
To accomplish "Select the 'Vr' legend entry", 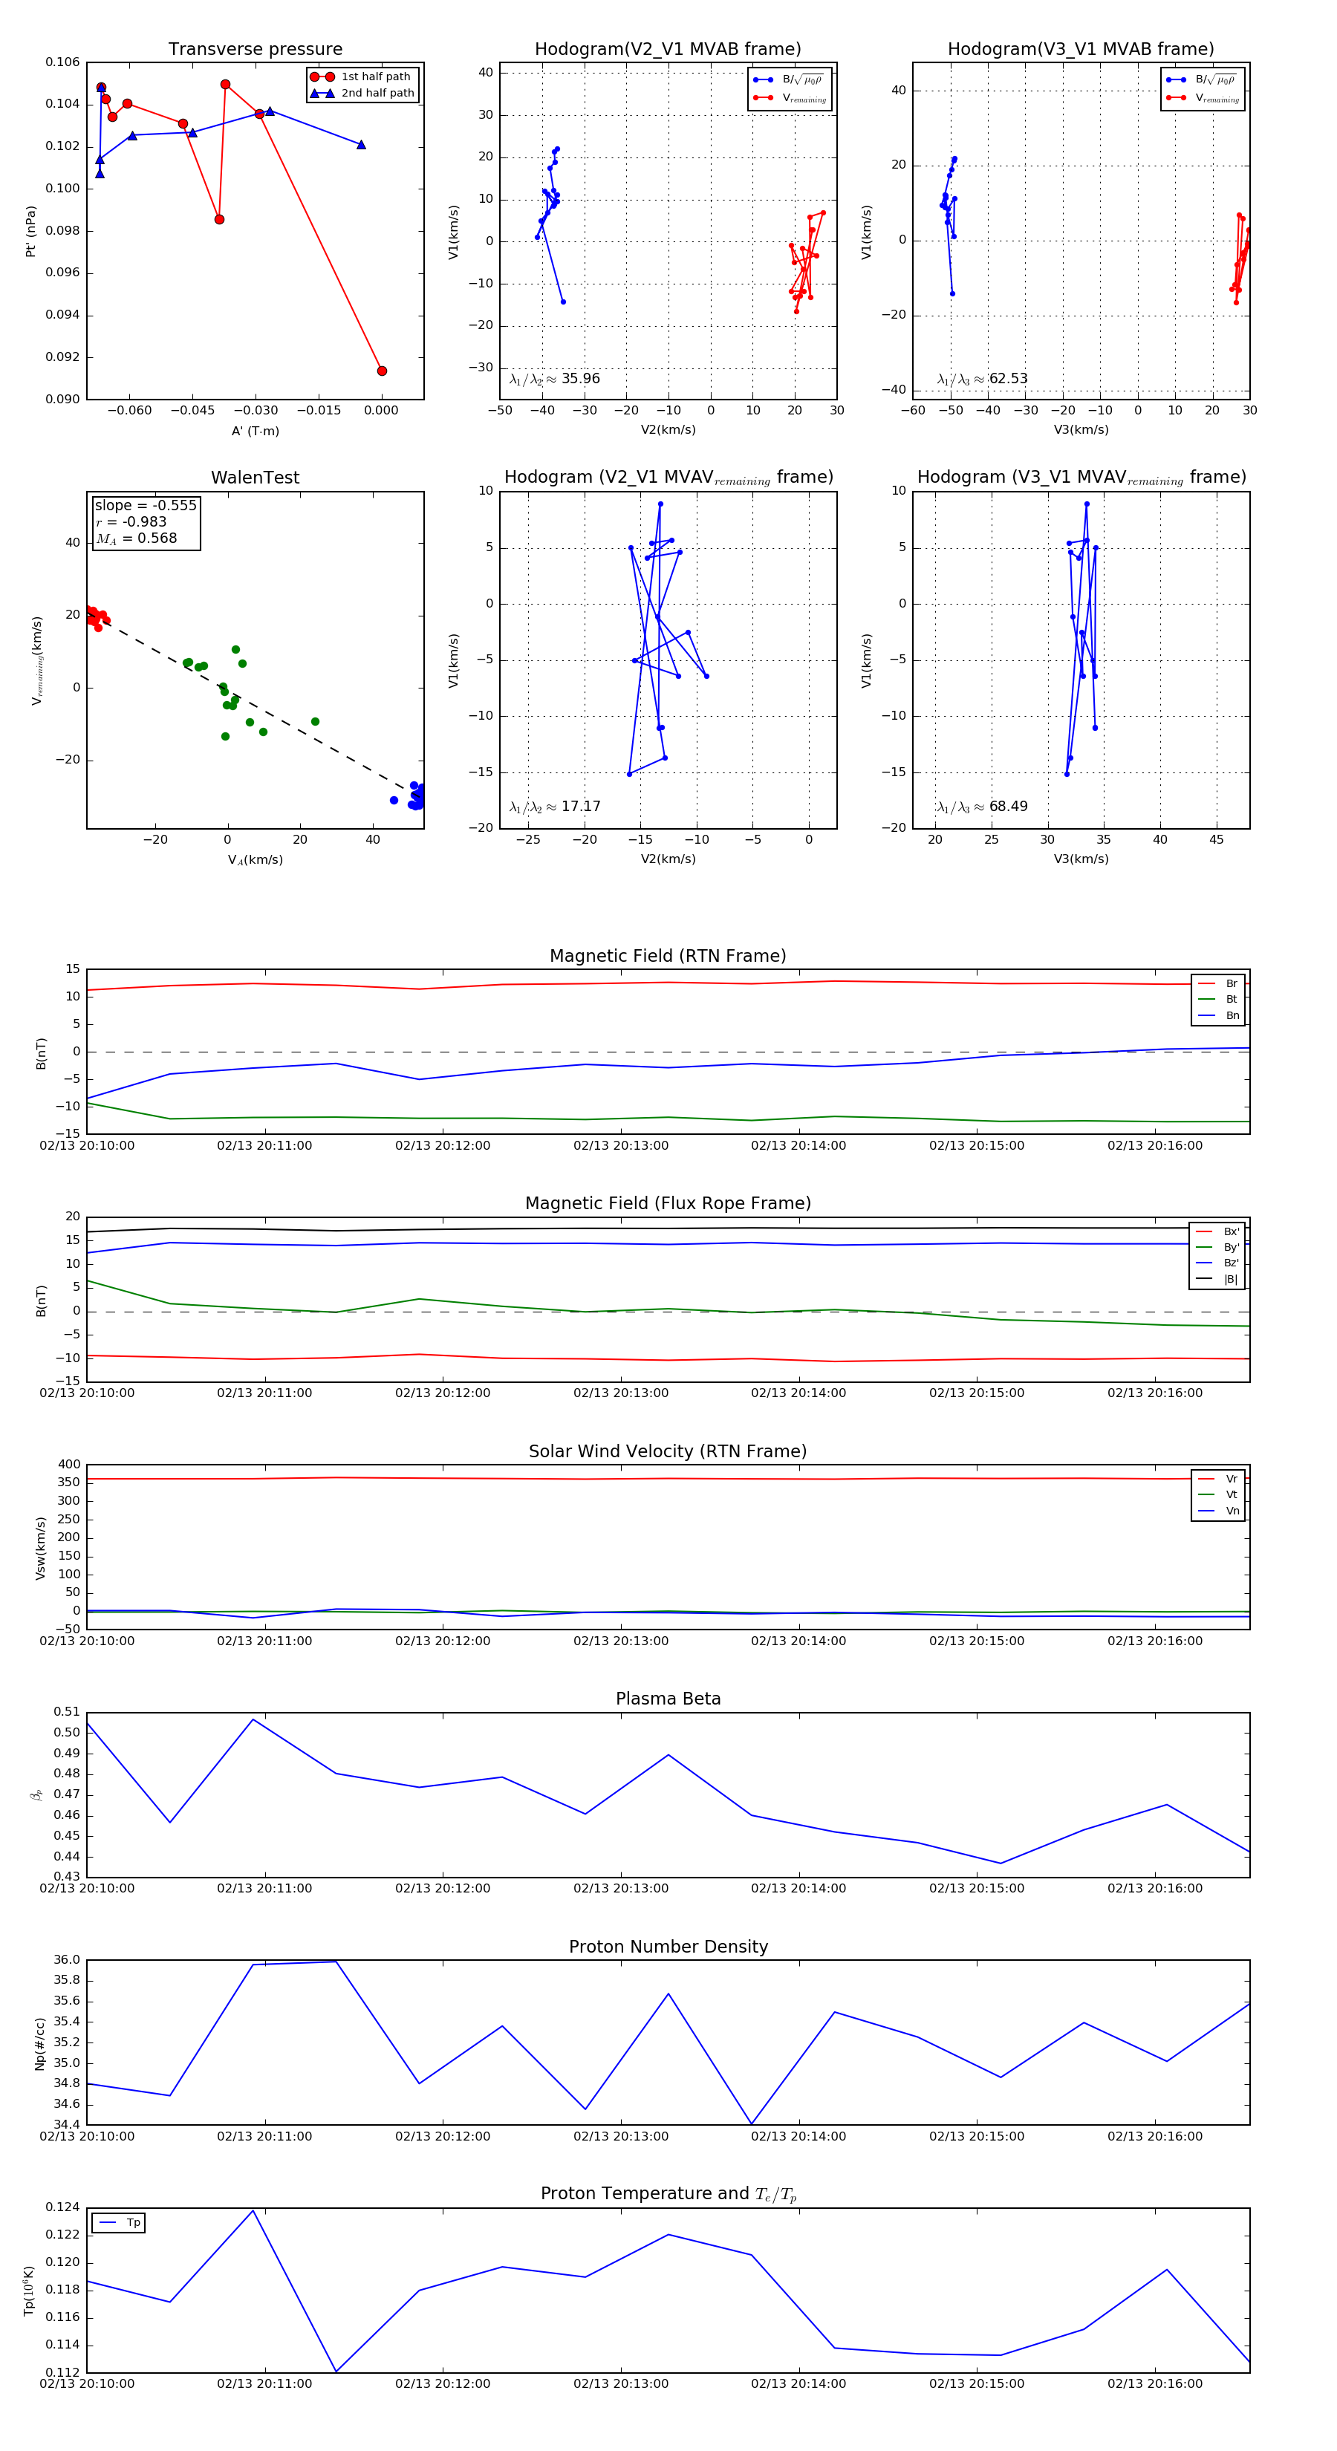I will click(x=1218, y=1479).
